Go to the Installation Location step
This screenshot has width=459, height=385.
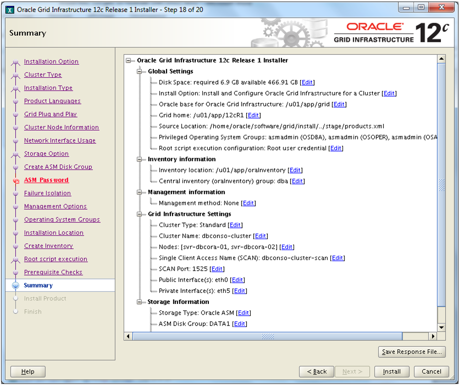pyautogui.click(x=54, y=233)
